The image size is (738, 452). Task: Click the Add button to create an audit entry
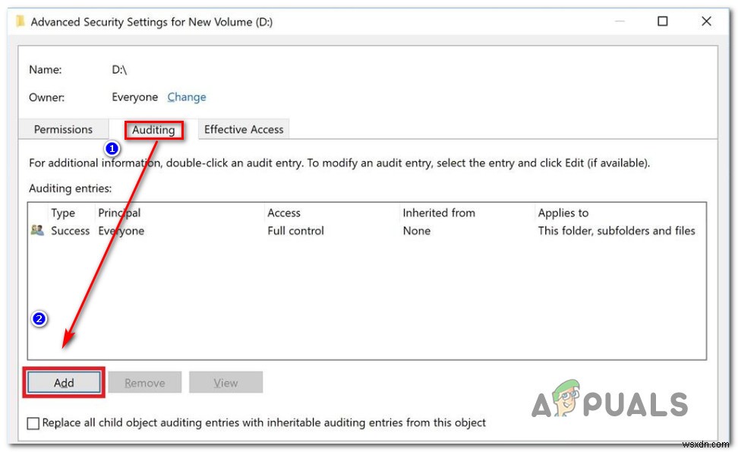63,382
